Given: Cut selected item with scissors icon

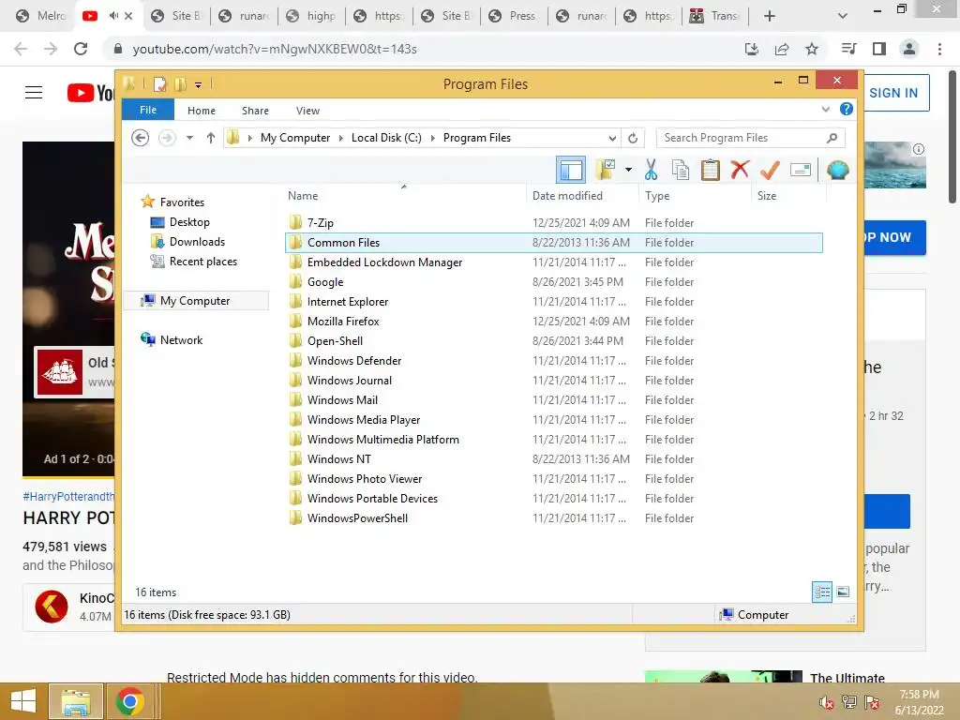Looking at the screenshot, I should coord(651,170).
